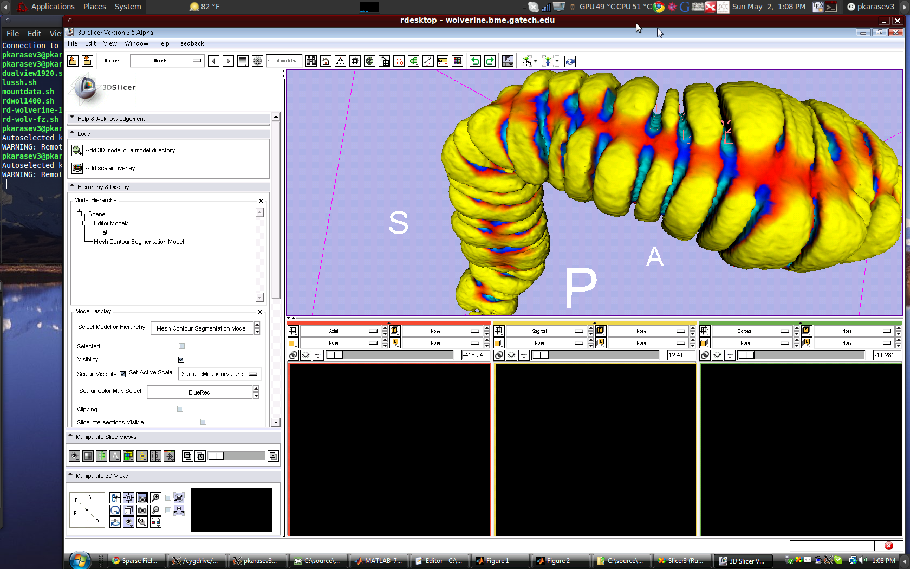The width and height of the screenshot is (910, 569).
Task: Open the Modules selector dropdown
Action: [x=166, y=61]
